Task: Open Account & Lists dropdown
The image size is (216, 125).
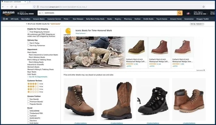Action: coord(200,13)
